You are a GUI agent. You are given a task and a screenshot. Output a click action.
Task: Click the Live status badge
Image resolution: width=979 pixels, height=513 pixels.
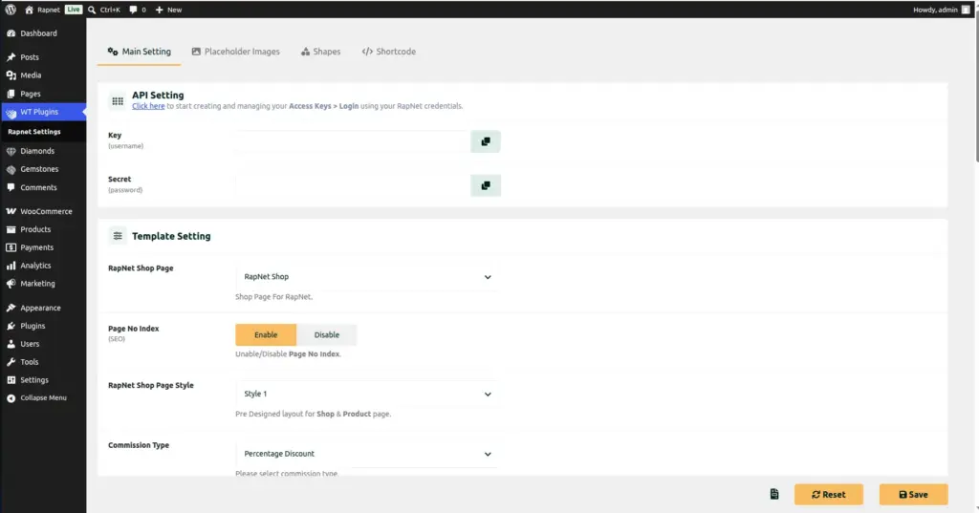pyautogui.click(x=73, y=10)
